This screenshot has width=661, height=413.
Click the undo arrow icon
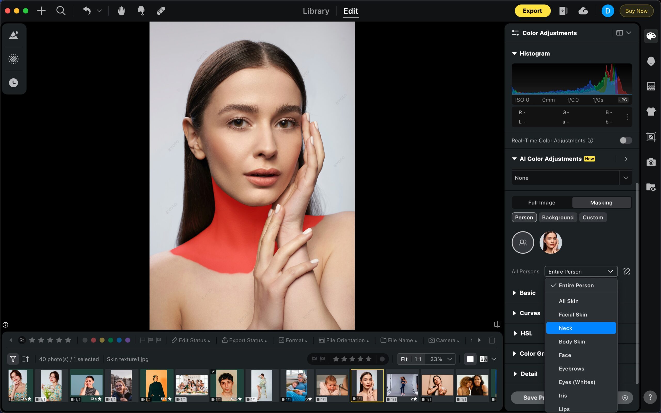coord(87,11)
